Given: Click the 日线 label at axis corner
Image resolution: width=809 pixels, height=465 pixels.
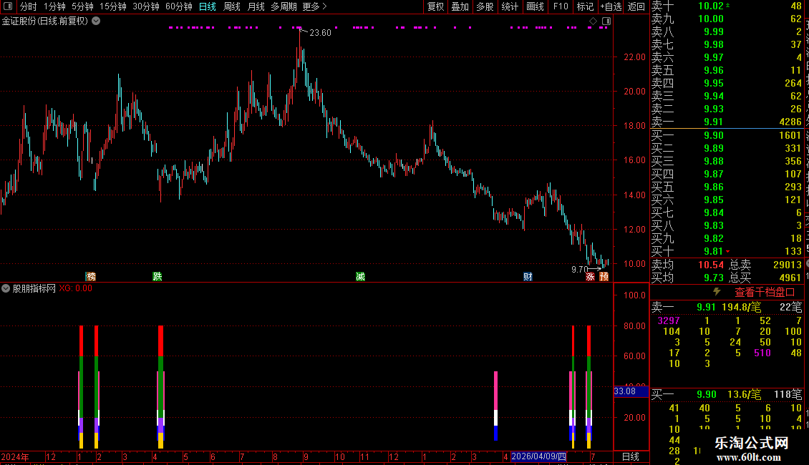Looking at the screenshot, I should 631,456.
